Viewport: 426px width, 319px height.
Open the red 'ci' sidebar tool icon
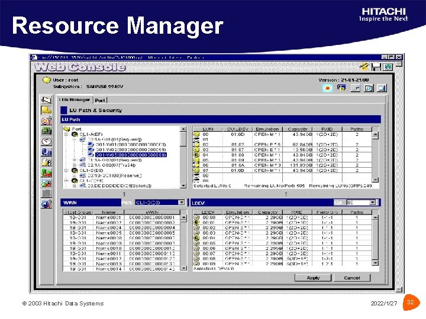pos(46,121)
